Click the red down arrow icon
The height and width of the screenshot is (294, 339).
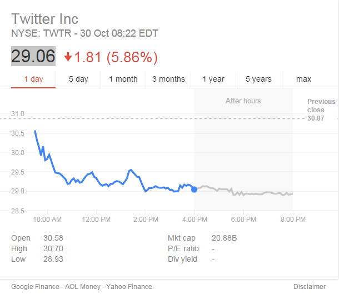pos(68,57)
